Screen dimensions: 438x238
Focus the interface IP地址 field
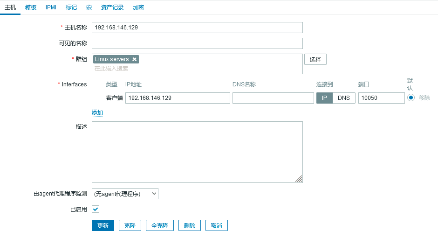178,98
